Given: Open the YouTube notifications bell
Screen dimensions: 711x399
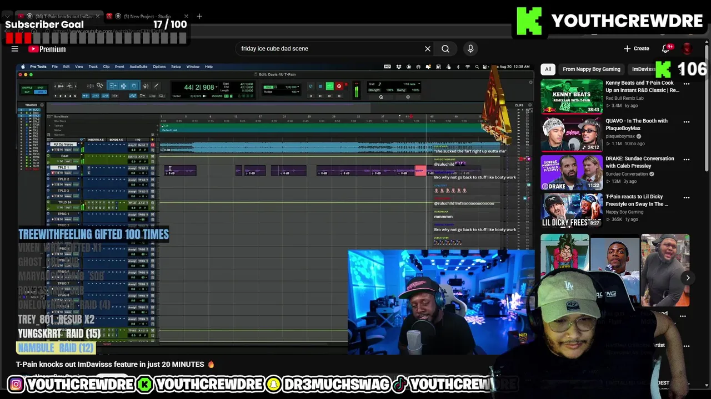Looking at the screenshot, I should click(x=666, y=49).
